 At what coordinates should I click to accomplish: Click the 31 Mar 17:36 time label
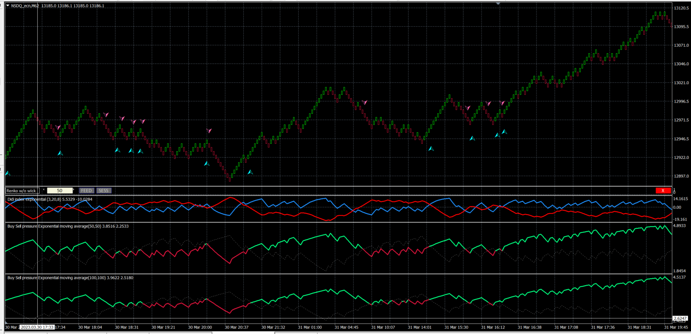point(603,327)
